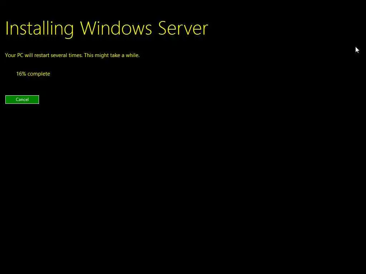Viewport: 366px width, 274px height.
Task: Click the word 'restart' in the notice
Action: coord(42,55)
